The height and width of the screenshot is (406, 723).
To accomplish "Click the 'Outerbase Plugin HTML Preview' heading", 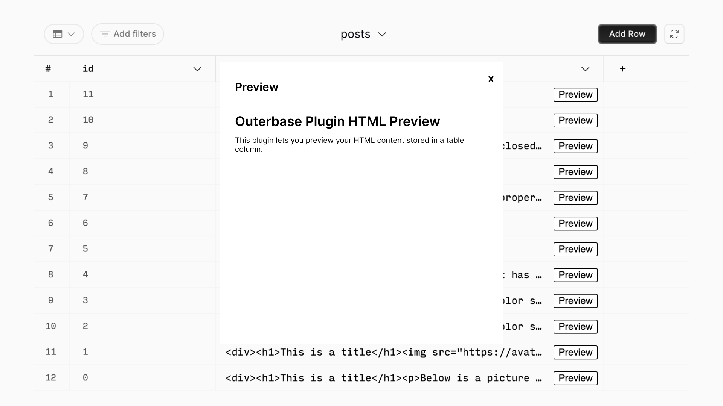I will click(337, 121).
